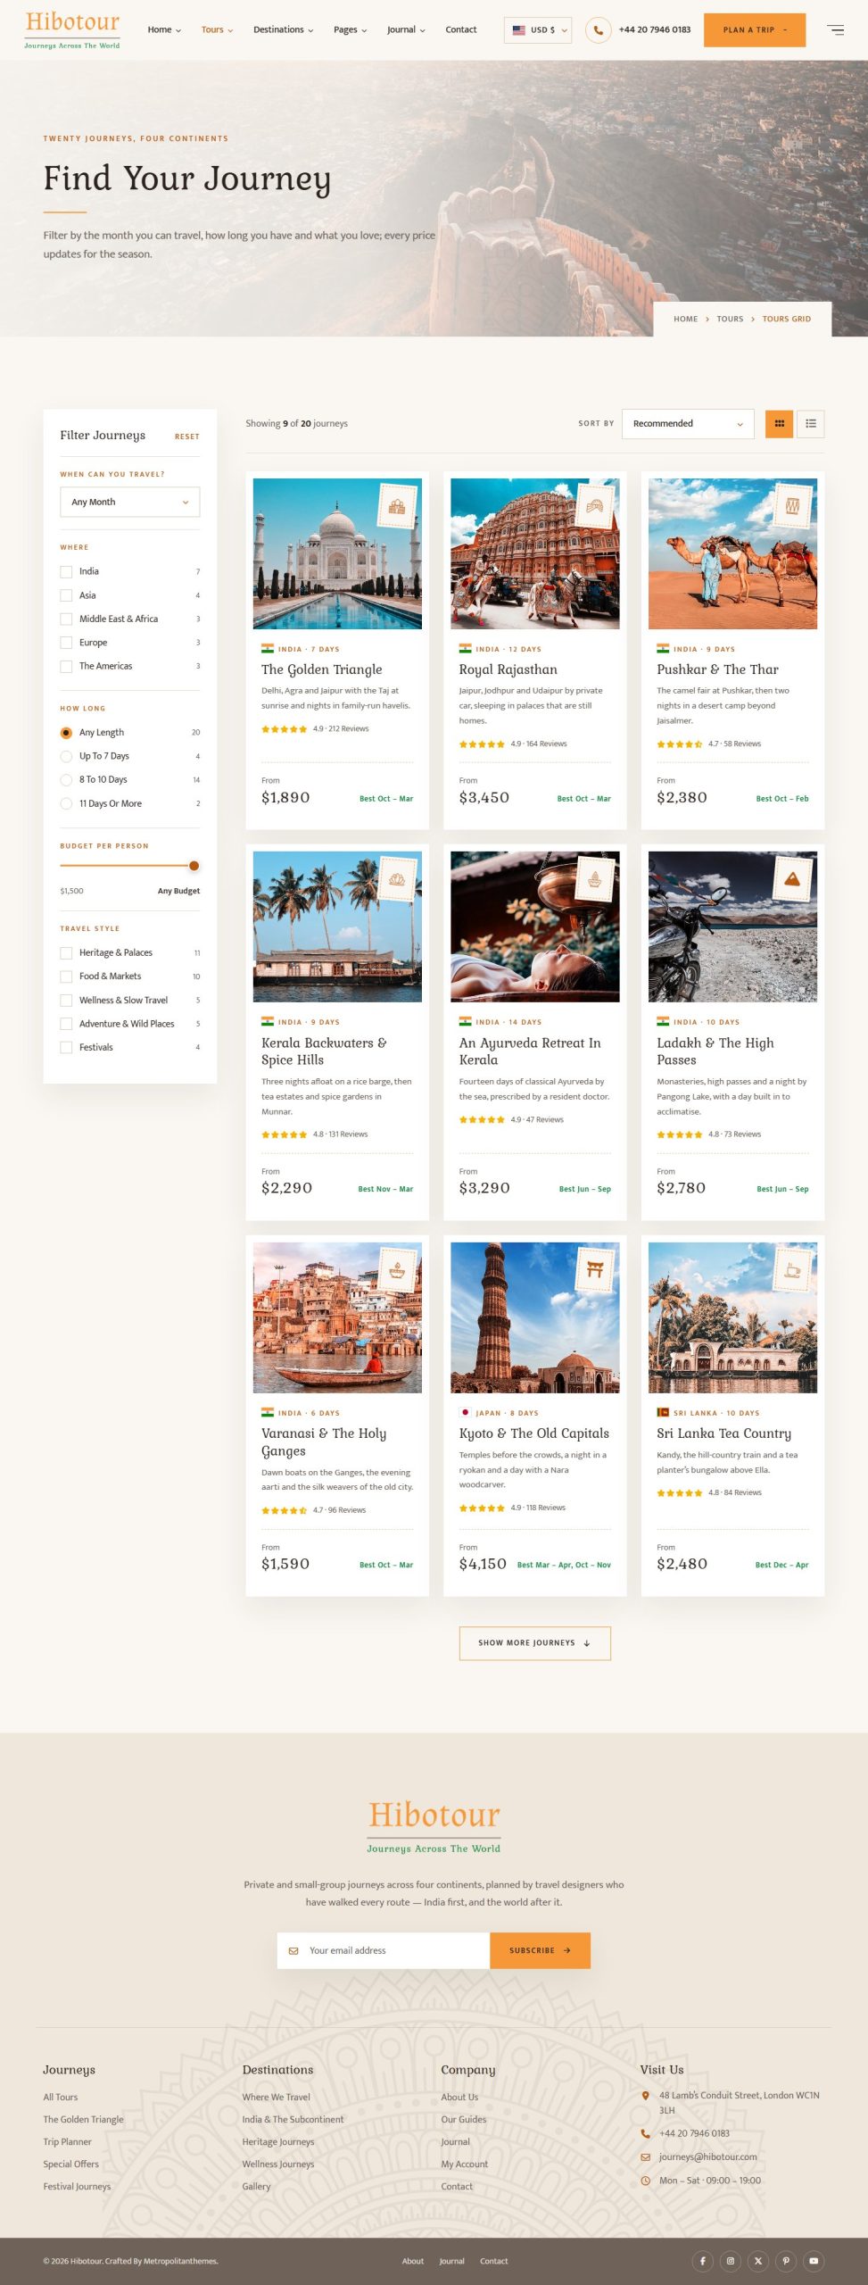
Task: Click the Ladakh mountain badge icon
Action: tap(792, 879)
